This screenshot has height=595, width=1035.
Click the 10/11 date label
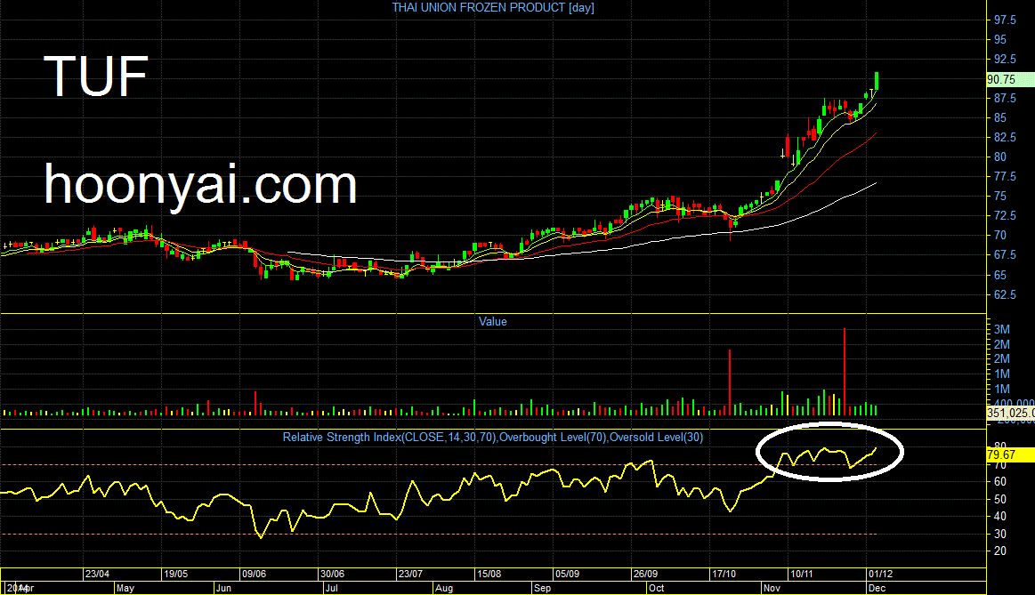point(802,574)
